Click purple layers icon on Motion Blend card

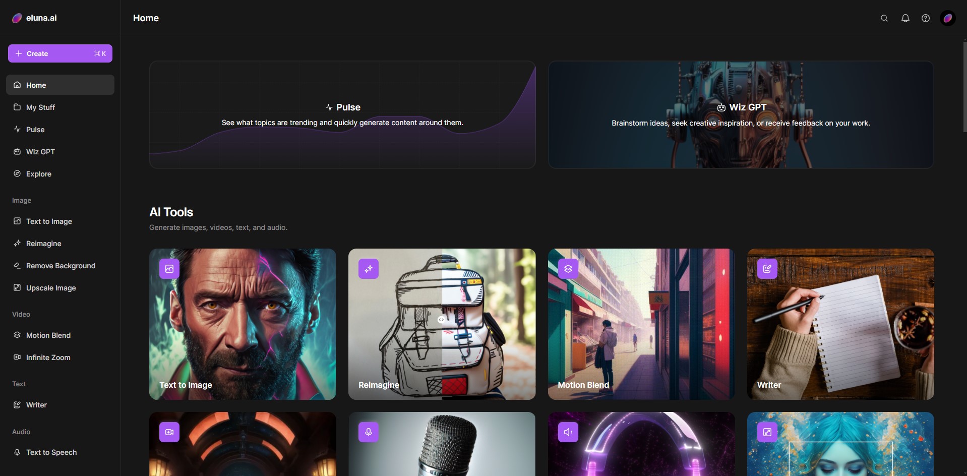click(568, 269)
